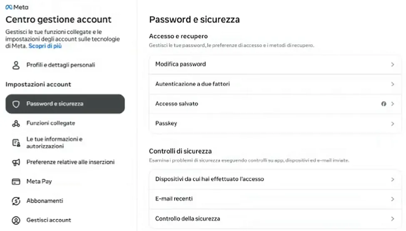406x231 pixels.
Task: Click the chevron on the Passkey row
Action: (393, 124)
